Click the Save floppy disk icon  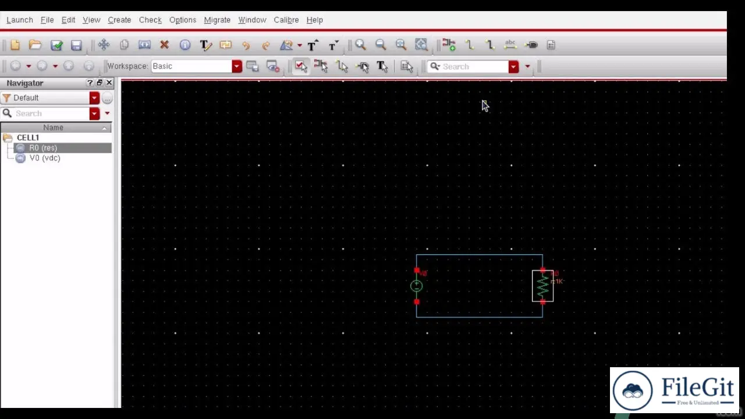point(76,45)
